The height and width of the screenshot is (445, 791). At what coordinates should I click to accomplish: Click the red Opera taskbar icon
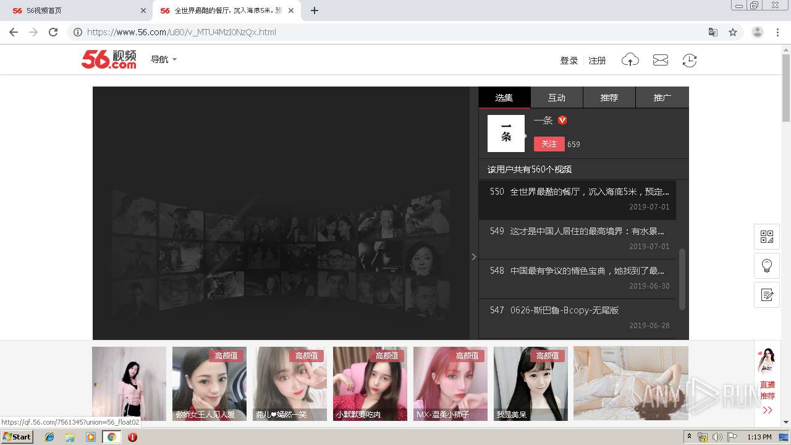(x=132, y=437)
